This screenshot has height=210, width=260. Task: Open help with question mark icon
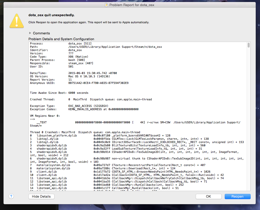[11, 196]
